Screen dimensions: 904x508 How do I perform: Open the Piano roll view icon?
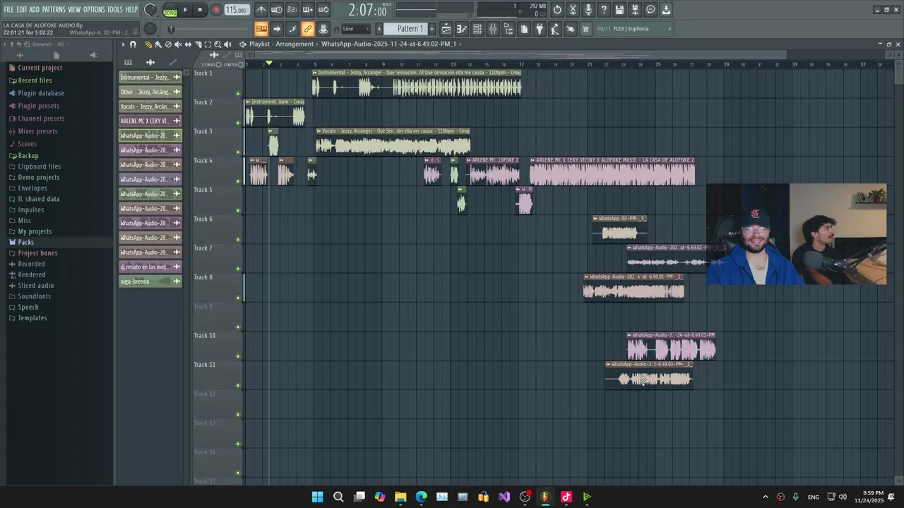[462, 29]
